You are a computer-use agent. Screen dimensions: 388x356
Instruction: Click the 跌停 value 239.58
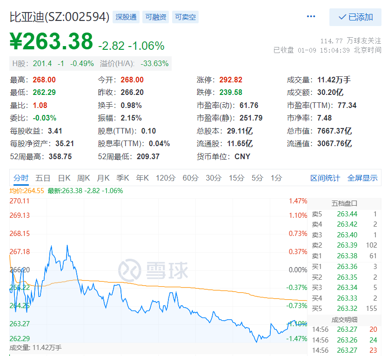pyautogui.click(x=231, y=93)
